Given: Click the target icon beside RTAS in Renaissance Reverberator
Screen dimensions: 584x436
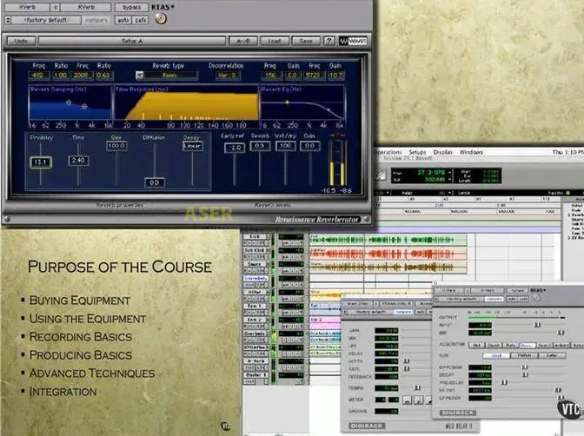Looking at the screenshot, I should click(x=161, y=18).
